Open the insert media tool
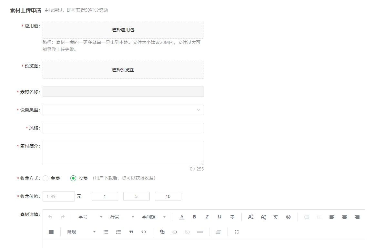Screen dimensions: 375x248 (162, 232)
